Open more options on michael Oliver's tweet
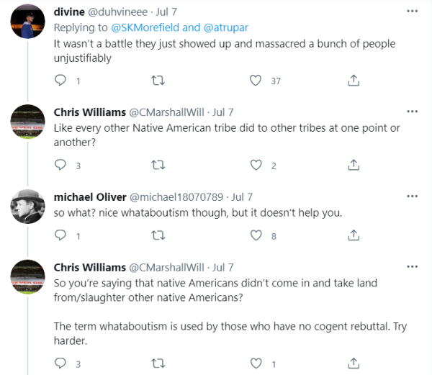This screenshot has width=432, height=375. (412, 196)
